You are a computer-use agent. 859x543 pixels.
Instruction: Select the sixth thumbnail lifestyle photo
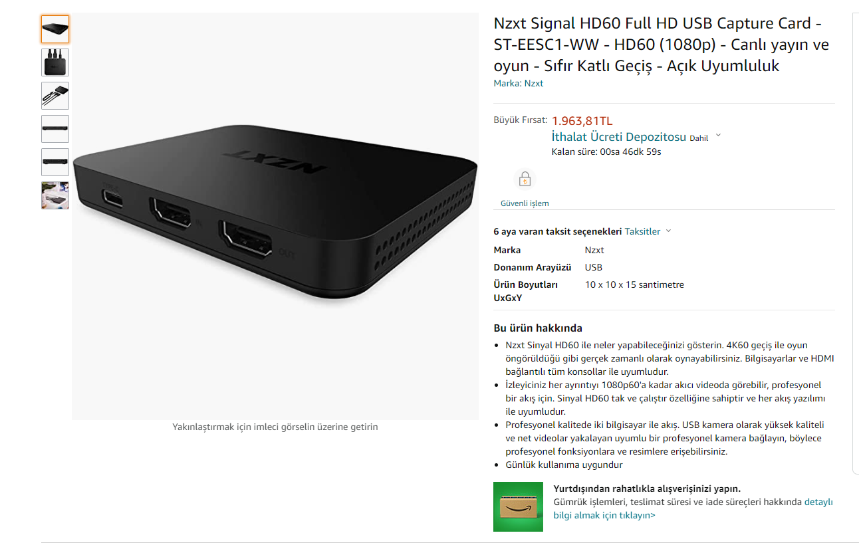click(x=55, y=195)
